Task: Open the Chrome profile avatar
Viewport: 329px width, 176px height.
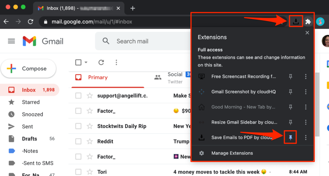Action: click(320, 22)
